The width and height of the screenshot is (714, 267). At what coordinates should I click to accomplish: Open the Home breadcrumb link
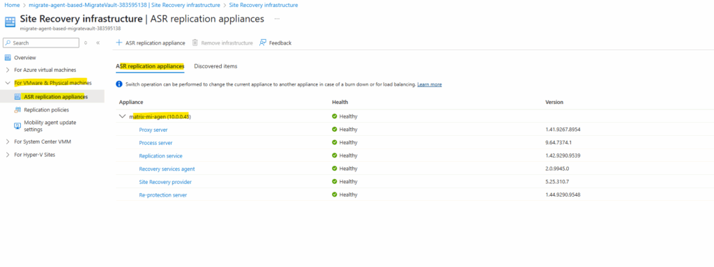pos(11,5)
